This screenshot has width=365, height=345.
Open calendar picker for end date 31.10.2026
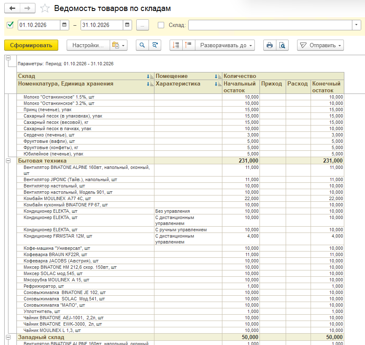(x=127, y=25)
